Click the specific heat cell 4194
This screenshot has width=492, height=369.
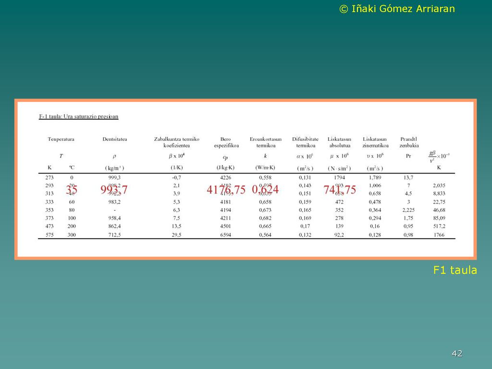pos(226,210)
